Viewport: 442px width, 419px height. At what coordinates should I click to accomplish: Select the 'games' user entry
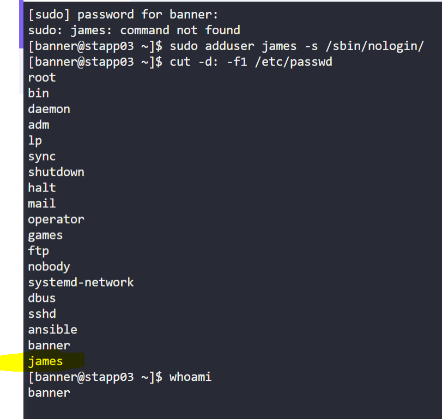(x=46, y=235)
